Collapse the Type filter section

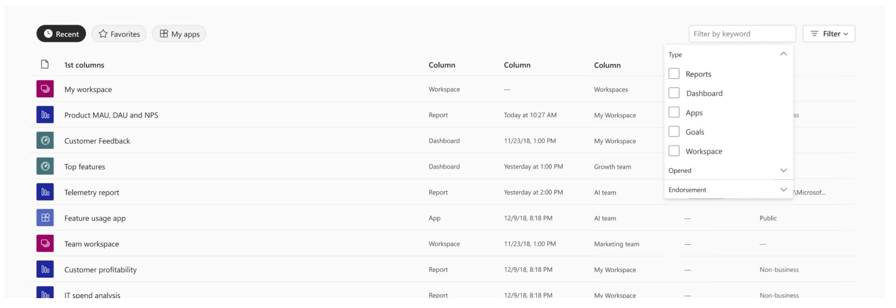[783, 54]
